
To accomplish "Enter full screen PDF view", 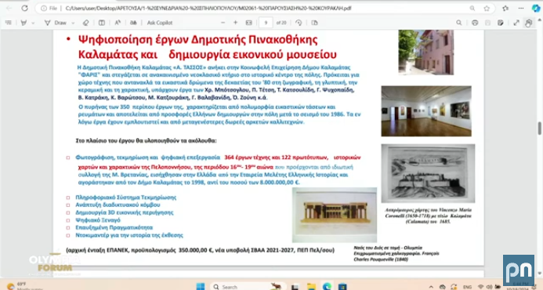I will tap(516, 23).
